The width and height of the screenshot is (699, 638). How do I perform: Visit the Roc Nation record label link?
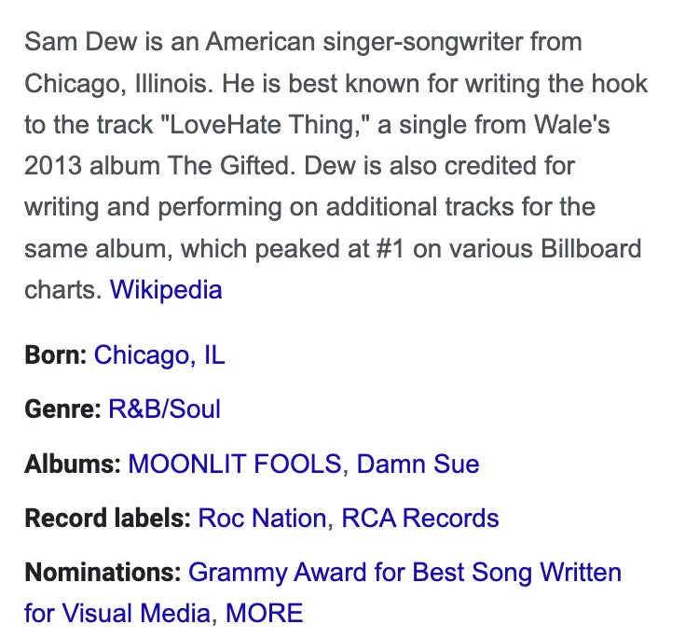tap(262, 518)
